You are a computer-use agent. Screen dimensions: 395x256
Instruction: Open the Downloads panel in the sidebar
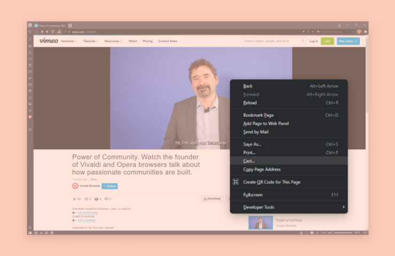tap(30, 52)
